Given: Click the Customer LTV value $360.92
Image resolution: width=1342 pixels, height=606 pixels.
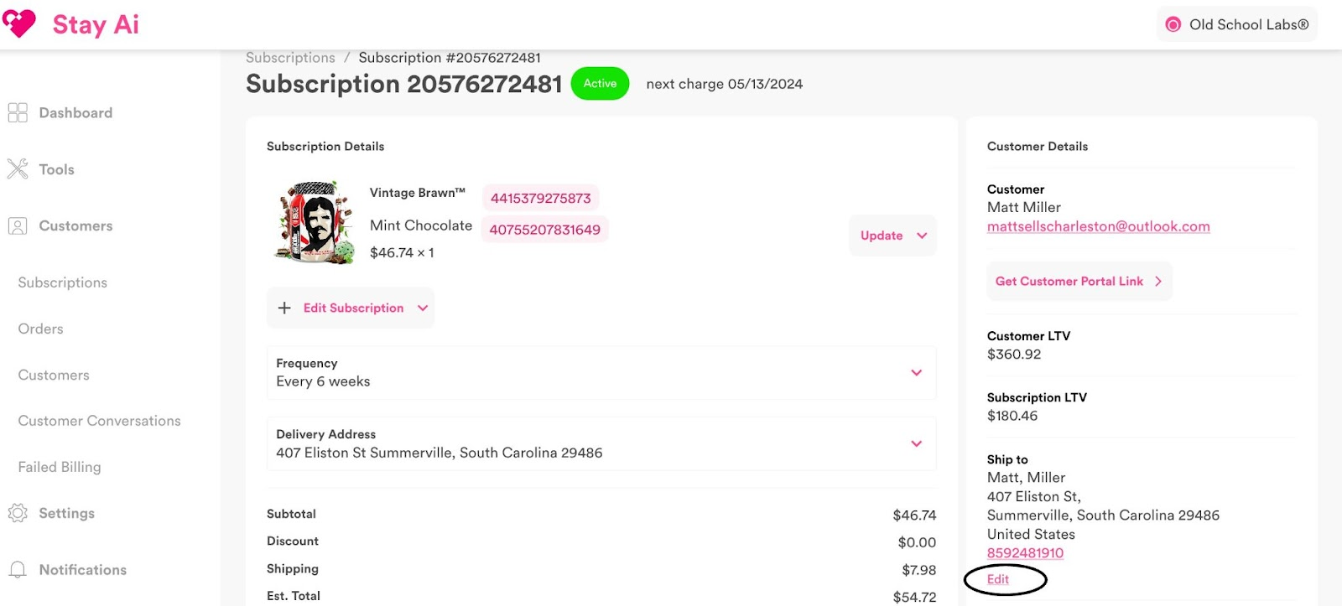Looking at the screenshot, I should click(x=1014, y=355).
